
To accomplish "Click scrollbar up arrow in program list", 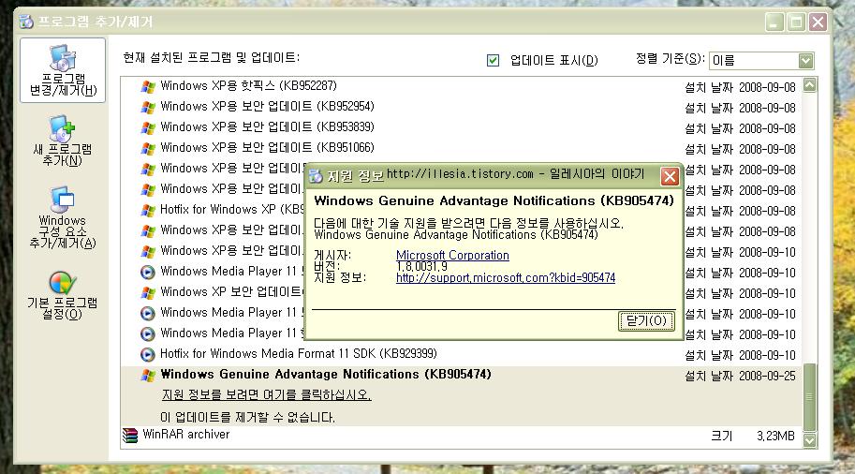I will [810, 84].
